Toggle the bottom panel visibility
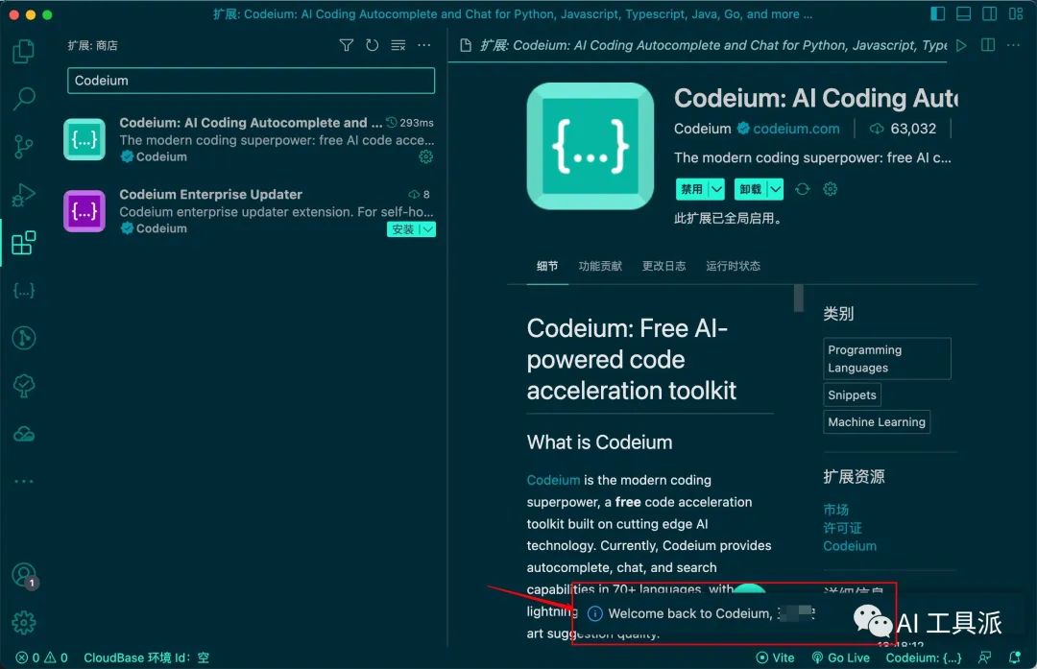1037x669 pixels. point(964,13)
